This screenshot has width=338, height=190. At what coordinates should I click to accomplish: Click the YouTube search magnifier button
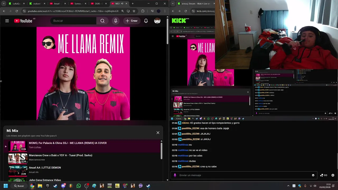[x=102, y=21]
